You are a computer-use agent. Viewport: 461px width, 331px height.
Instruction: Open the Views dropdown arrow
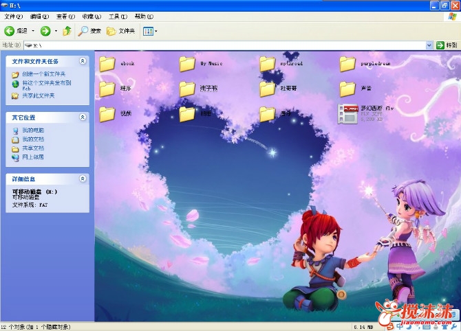[156, 31]
